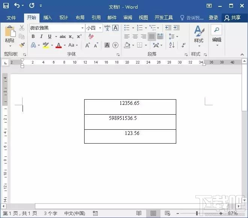Clear all formatting with eraser icon
The width and height of the screenshot is (248, 218).
[x=91, y=36]
